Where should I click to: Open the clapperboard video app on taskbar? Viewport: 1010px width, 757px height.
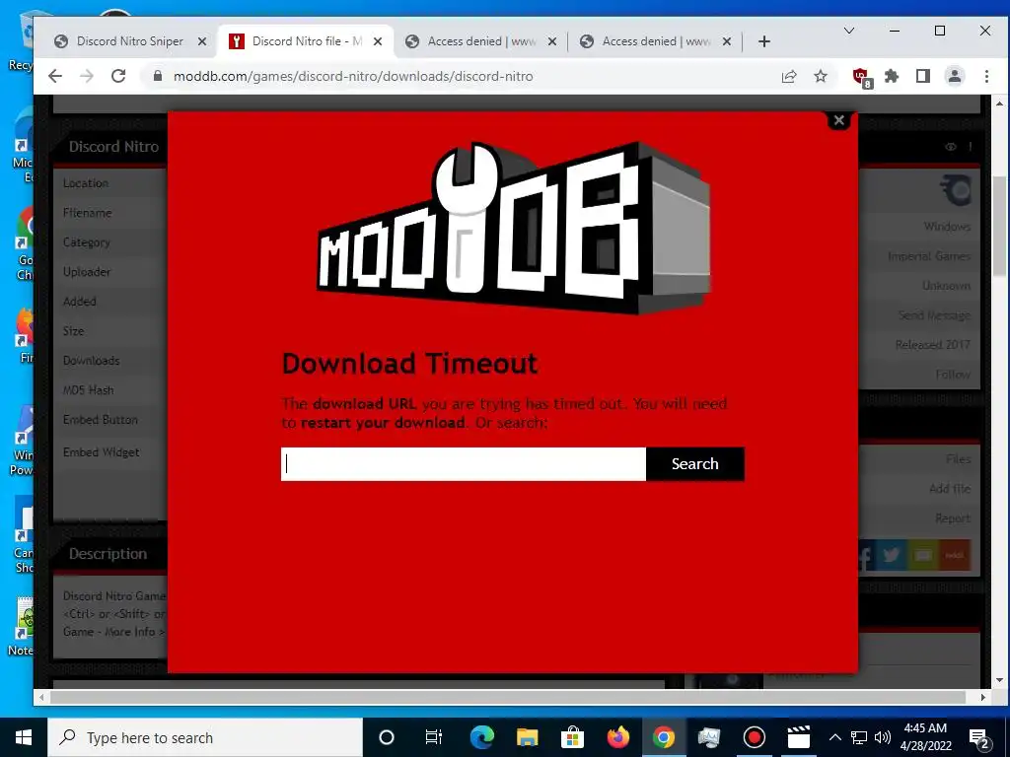[x=799, y=737]
